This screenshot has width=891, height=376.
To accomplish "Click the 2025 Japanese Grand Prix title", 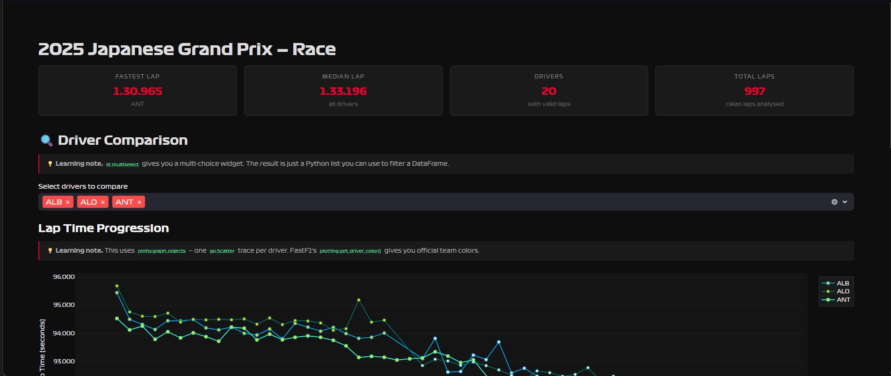I will pyautogui.click(x=187, y=49).
